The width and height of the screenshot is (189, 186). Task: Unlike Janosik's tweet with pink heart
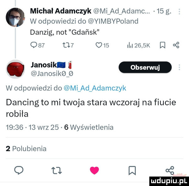(94, 171)
